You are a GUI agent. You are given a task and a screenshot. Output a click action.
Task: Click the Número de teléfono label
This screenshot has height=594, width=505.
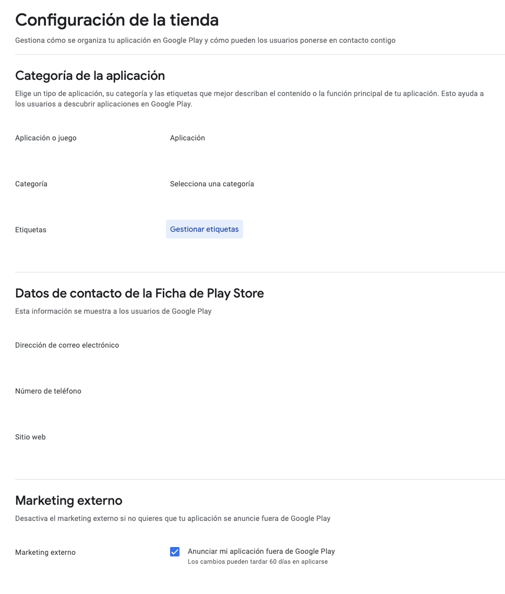48,391
